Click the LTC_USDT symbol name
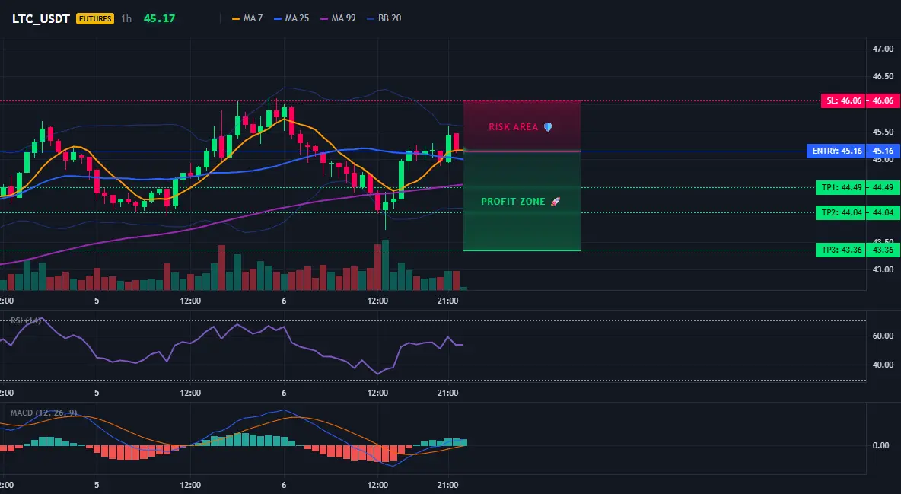This screenshot has width=901, height=494. pos(41,18)
